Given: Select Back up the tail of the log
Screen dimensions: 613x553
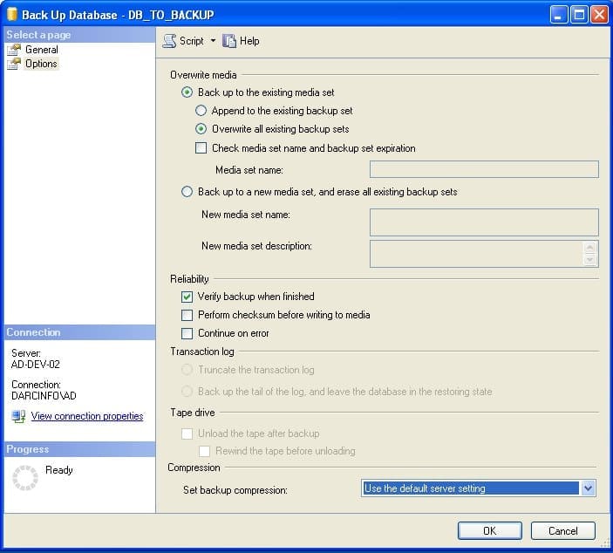Looking at the screenshot, I should [x=187, y=391].
